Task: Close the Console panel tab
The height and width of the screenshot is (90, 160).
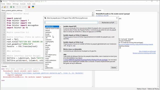Action: (8, 66)
